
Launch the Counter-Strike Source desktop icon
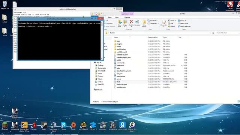(132, 126)
